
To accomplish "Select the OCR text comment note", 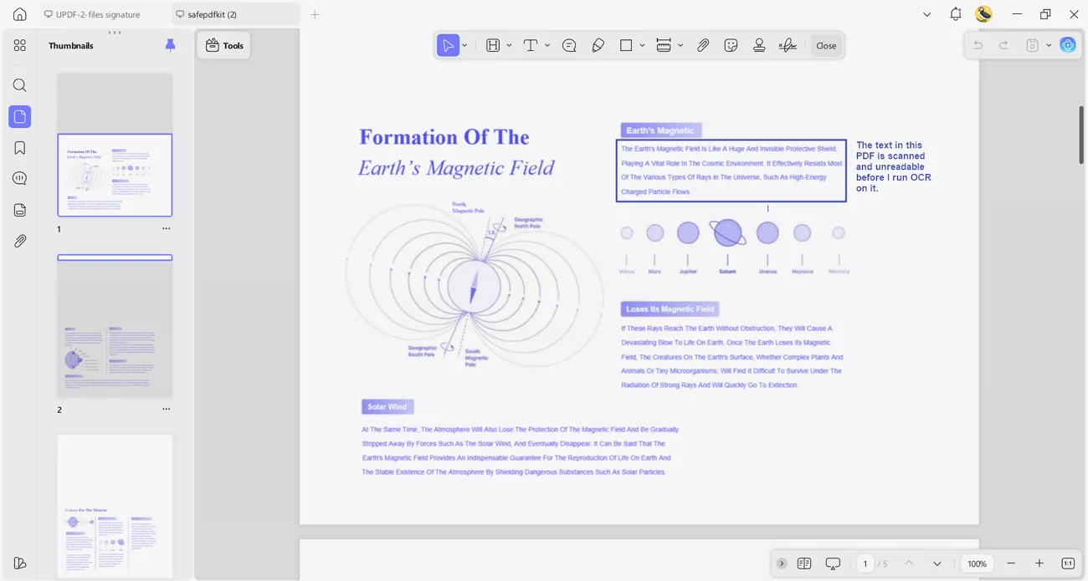I will (893, 166).
